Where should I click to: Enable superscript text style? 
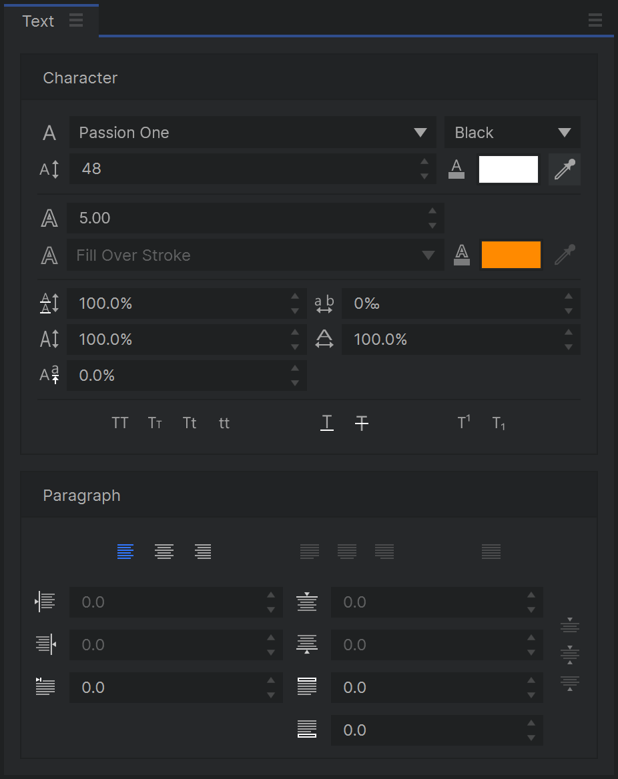464,423
